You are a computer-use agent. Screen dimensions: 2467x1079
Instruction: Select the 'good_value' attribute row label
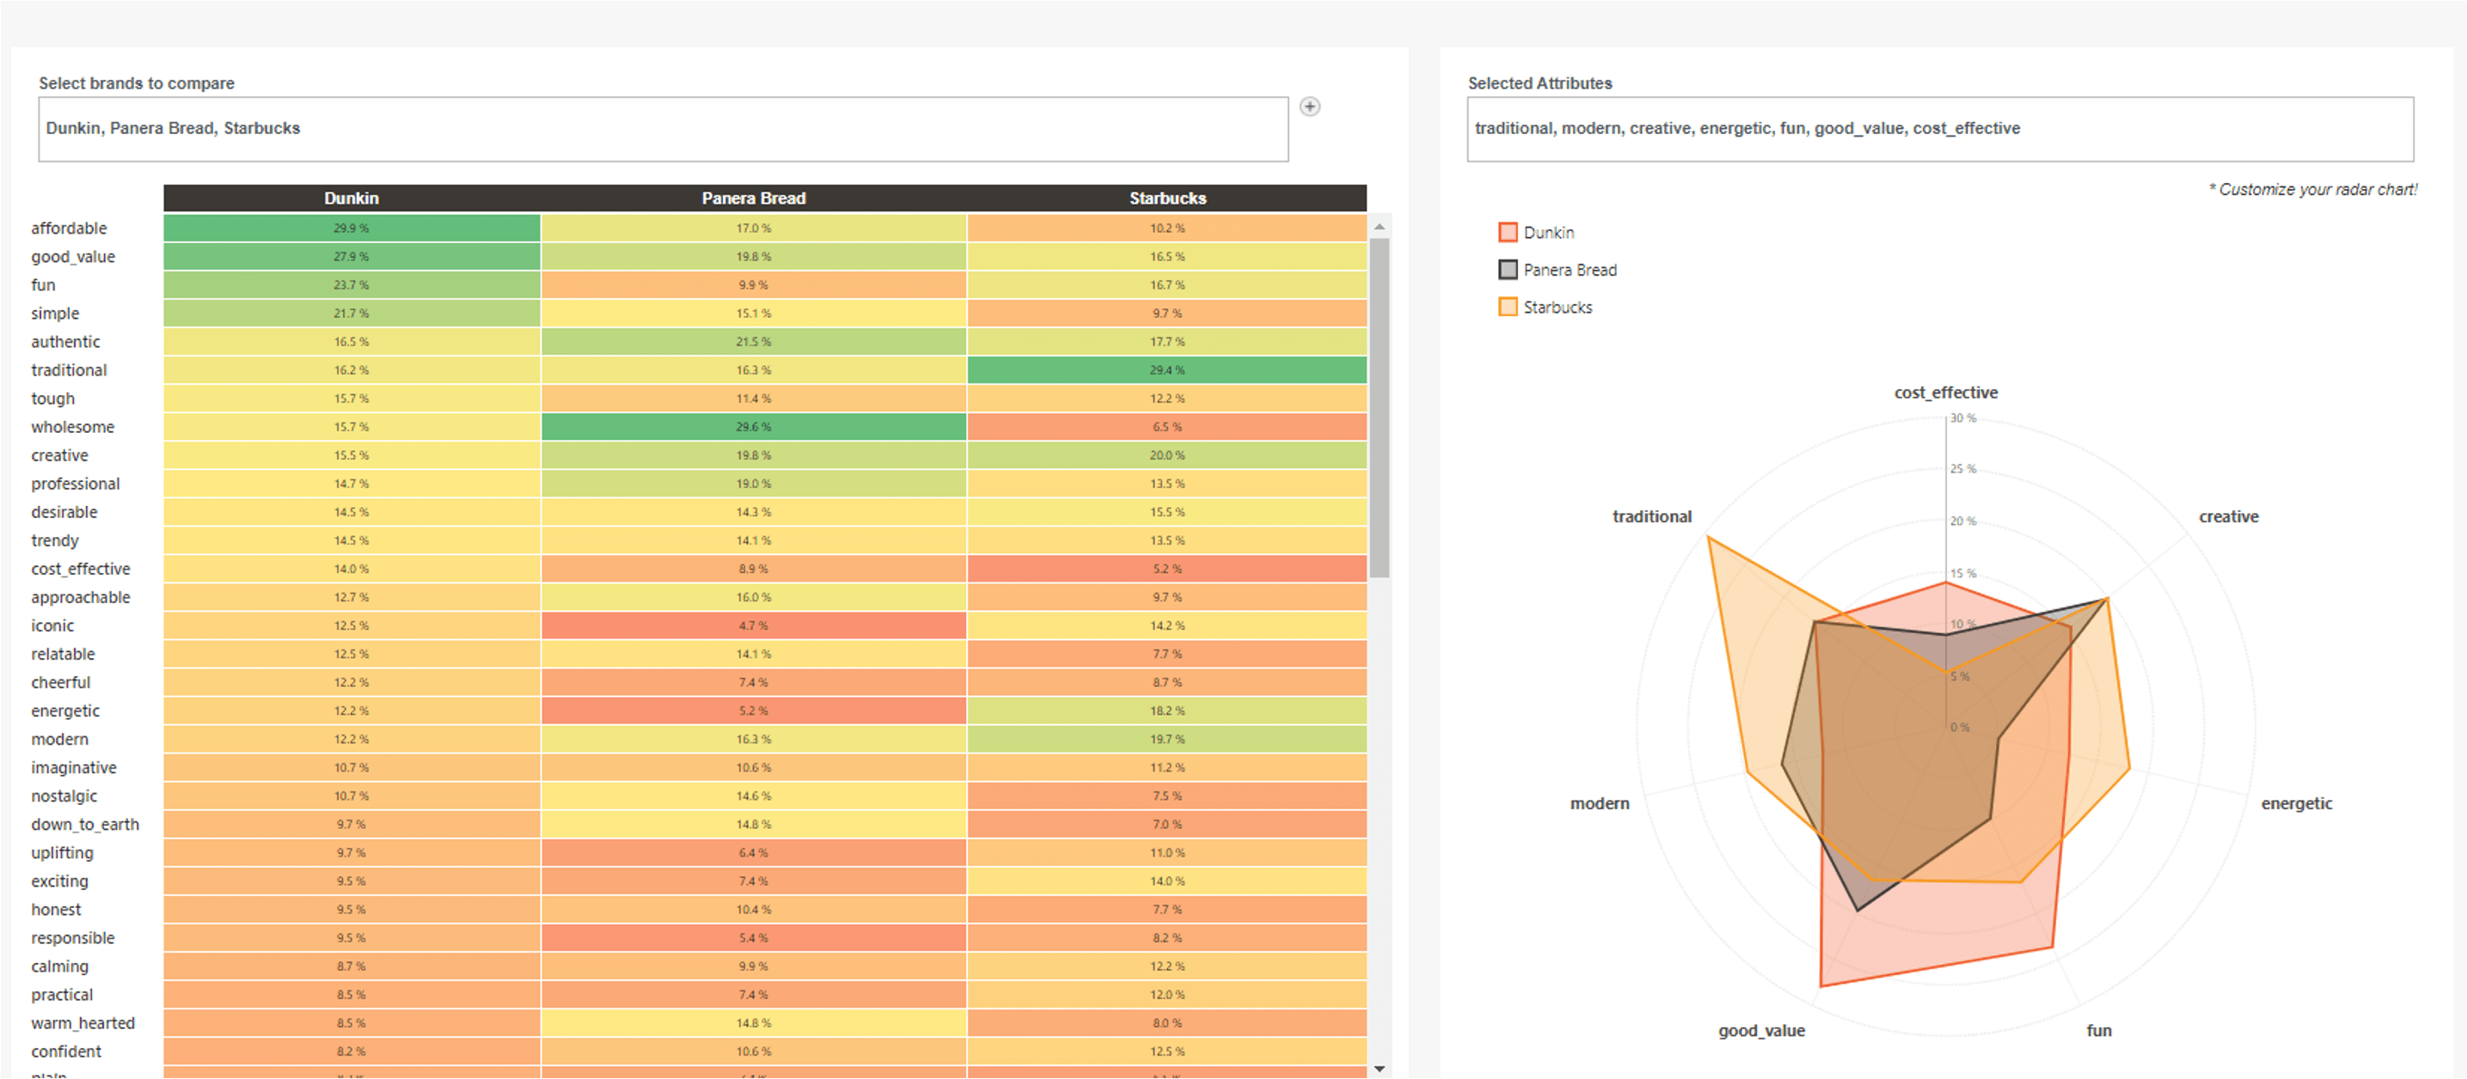tap(73, 257)
